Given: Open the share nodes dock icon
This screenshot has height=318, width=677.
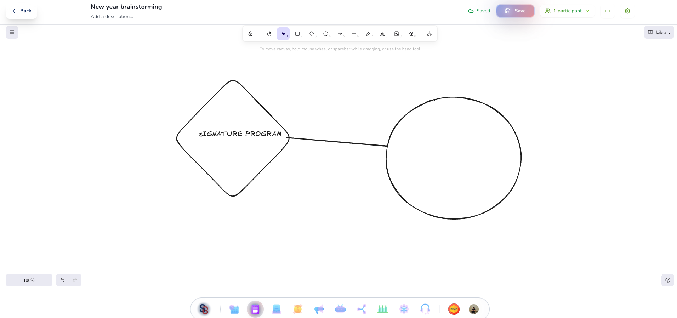Looking at the screenshot, I should coord(362,309).
